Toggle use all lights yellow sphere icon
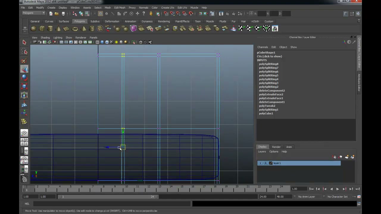Screen dimensions: 381x214 pyautogui.click(x=116, y=42)
